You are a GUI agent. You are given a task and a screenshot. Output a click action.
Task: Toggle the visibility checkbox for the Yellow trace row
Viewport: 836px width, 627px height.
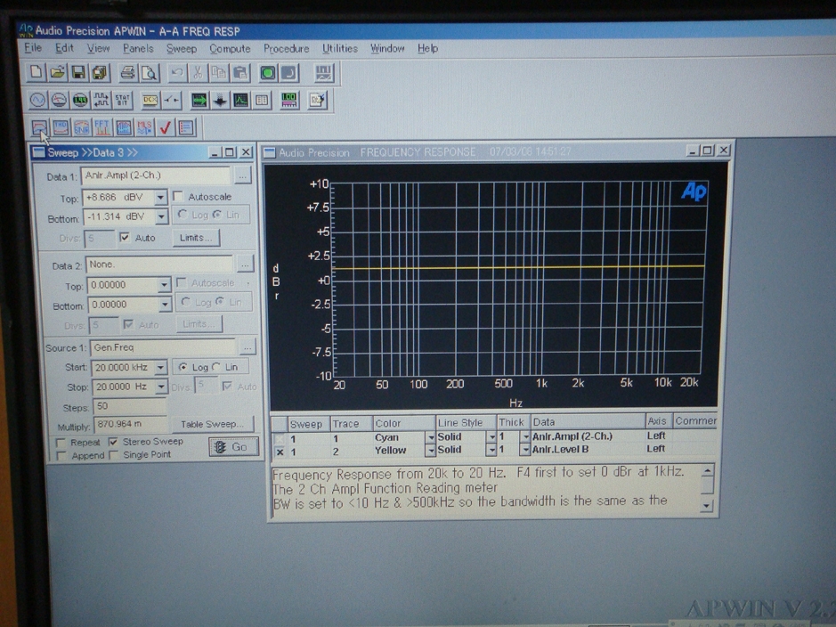click(280, 452)
